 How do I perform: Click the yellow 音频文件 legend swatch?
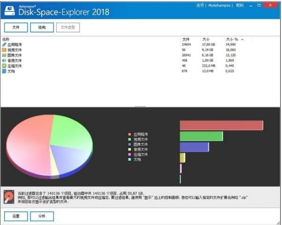(130, 150)
